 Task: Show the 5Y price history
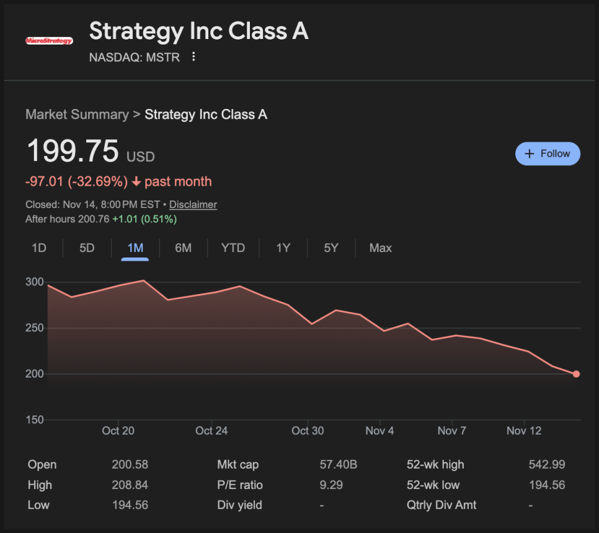(x=331, y=248)
